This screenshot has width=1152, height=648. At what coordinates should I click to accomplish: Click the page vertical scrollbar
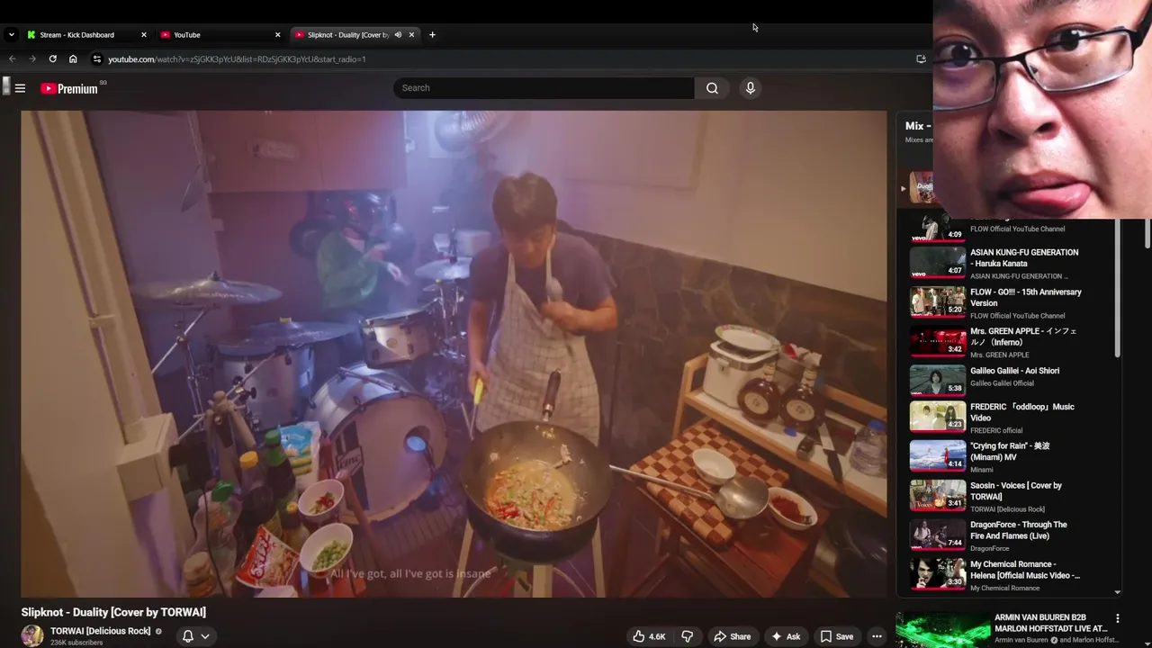1147,234
